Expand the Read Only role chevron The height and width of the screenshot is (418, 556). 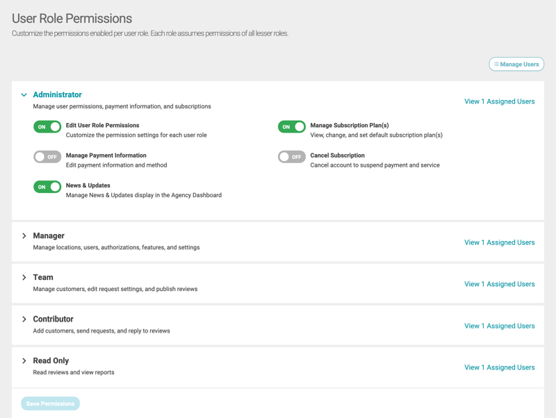24,361
